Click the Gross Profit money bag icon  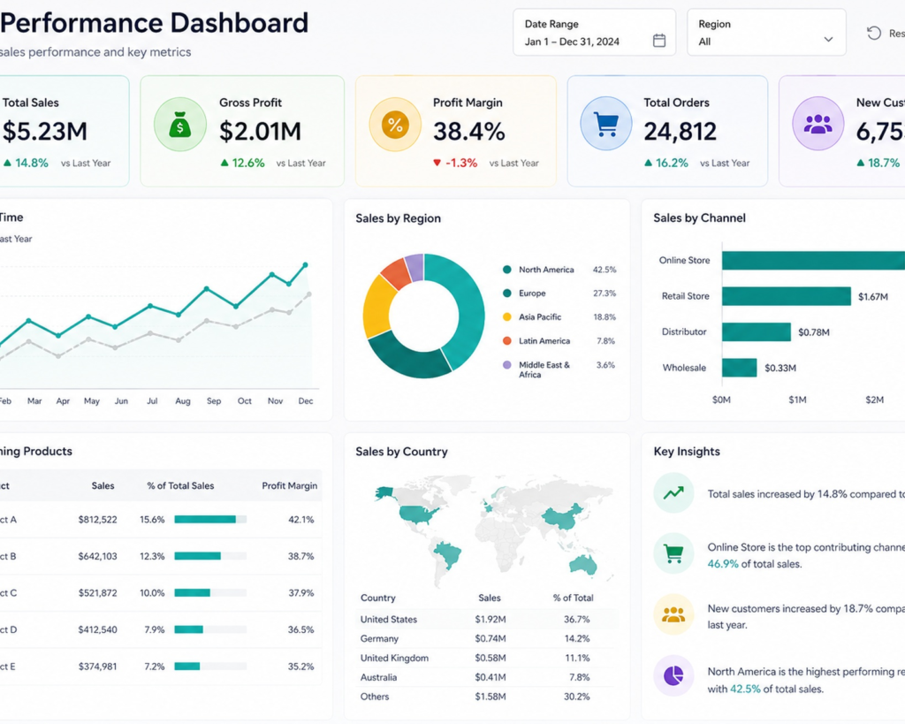180,124
